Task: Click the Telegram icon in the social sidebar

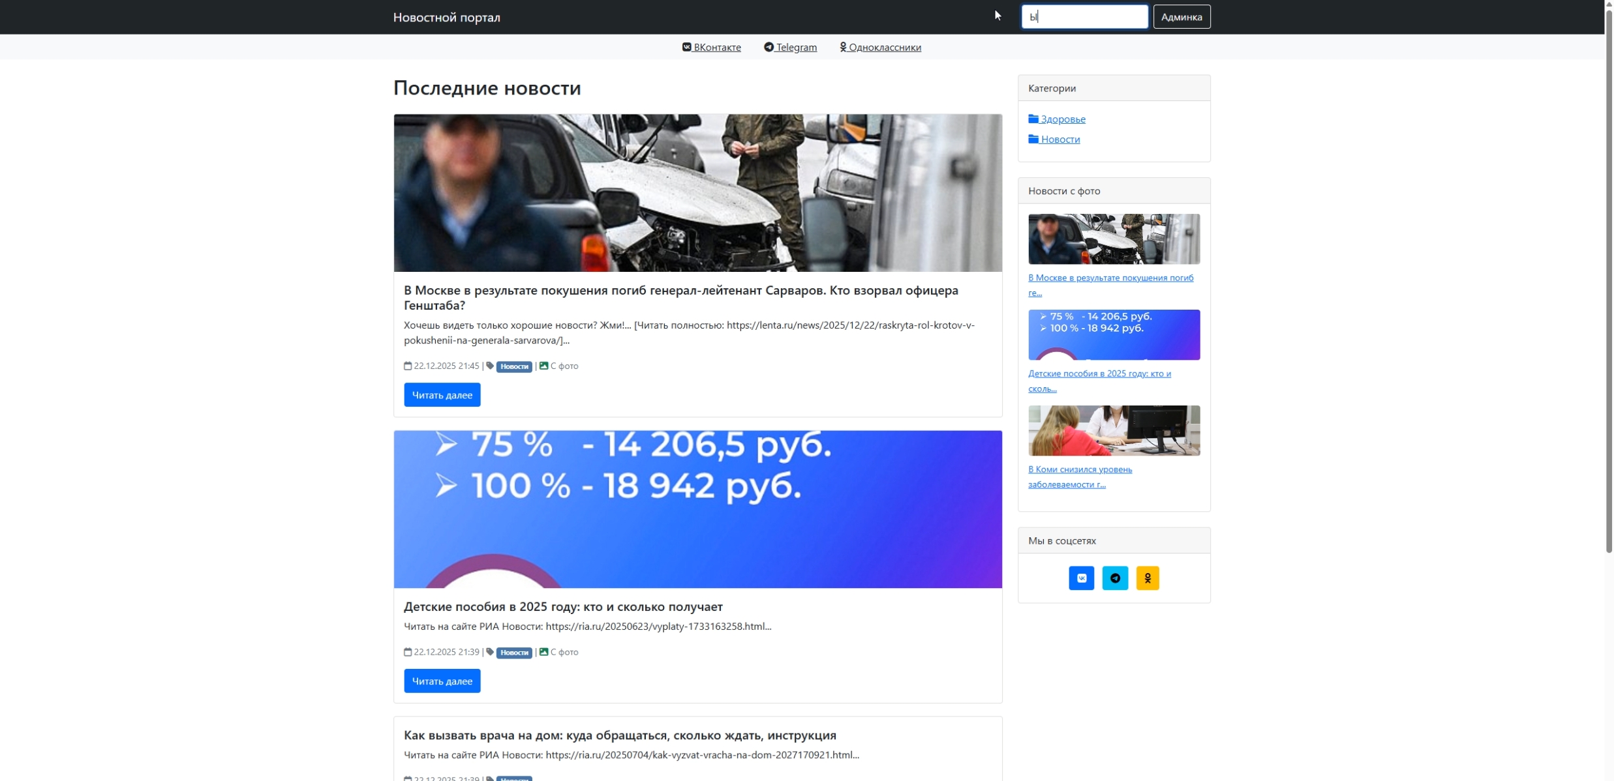Action: click(x=1114, y=578)
